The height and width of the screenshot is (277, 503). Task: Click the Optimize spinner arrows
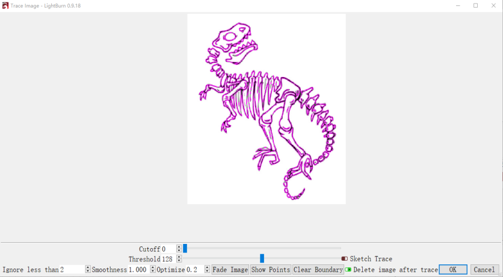[x=207, y=270]
